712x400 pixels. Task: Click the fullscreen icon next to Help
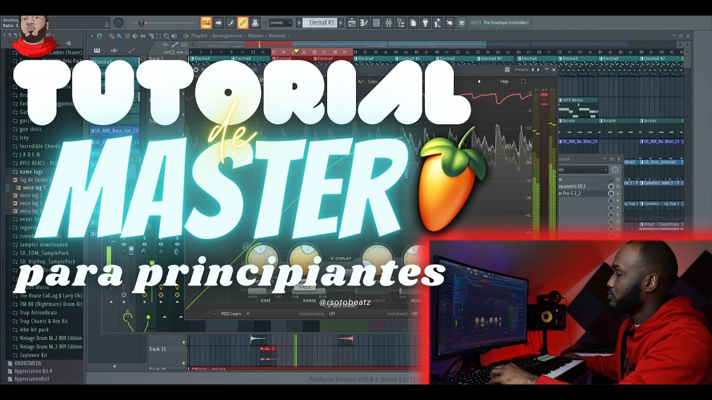click(523, 81)
